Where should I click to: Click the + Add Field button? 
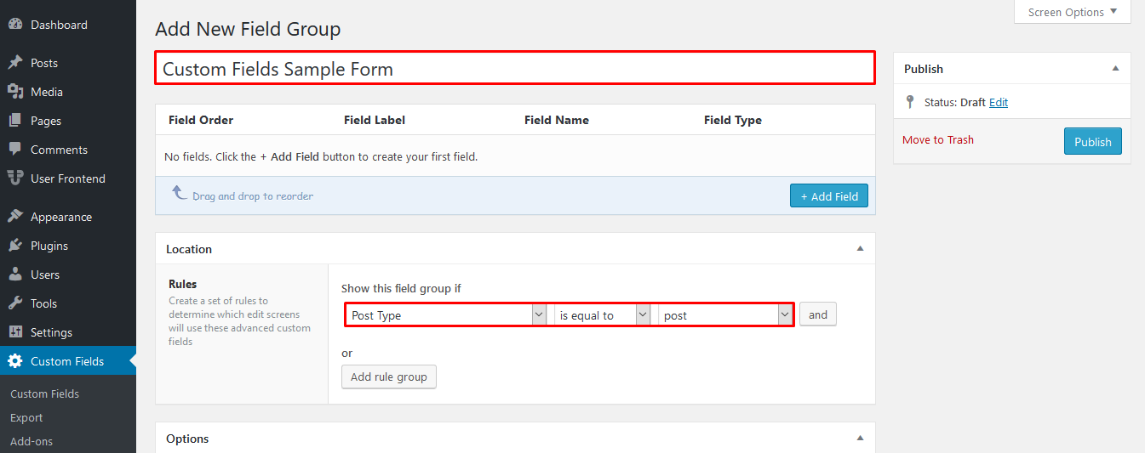click(x=828, y=196)
